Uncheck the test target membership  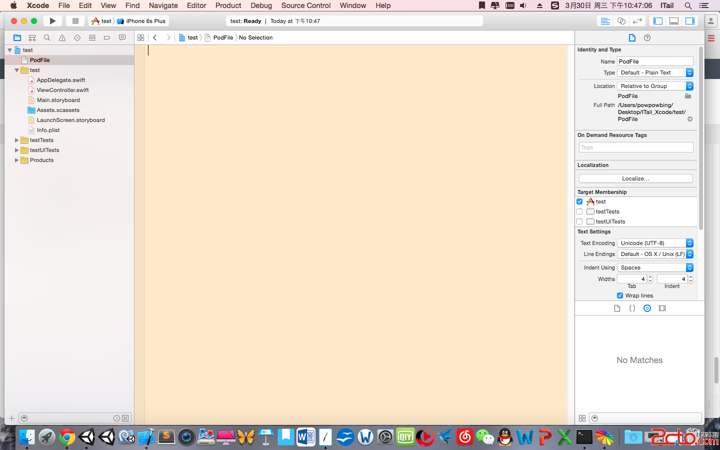[579, 201]
